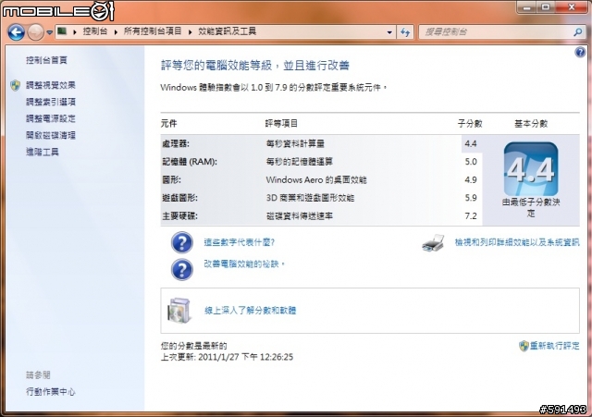
Task: Open 控制台首頁 in sidebar
Action: click(x=46, y=60)
